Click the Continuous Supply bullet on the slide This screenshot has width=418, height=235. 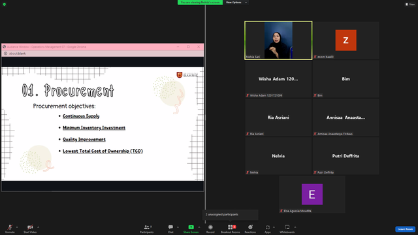[x=81, y=116]
